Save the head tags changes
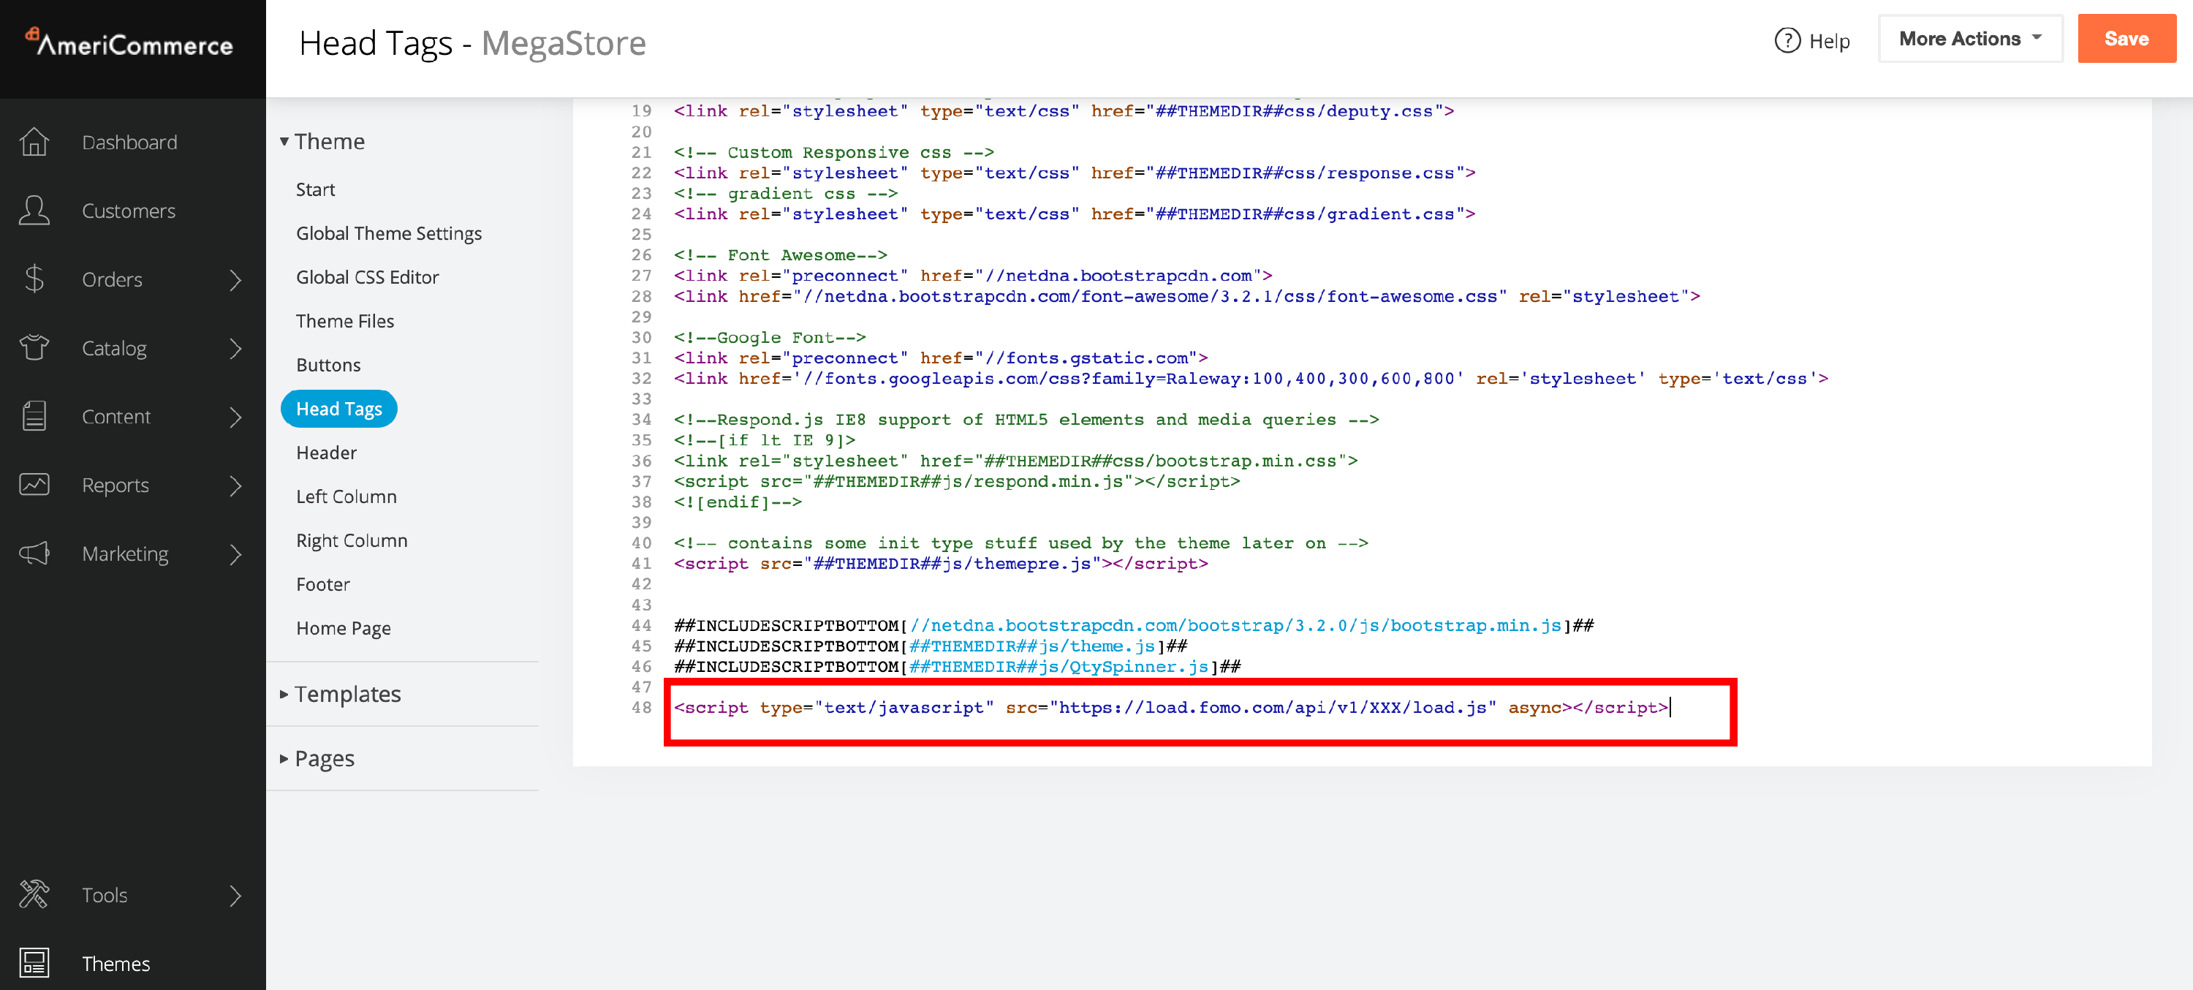Viewport: 2193px width, 990px height. [2126, 38]
